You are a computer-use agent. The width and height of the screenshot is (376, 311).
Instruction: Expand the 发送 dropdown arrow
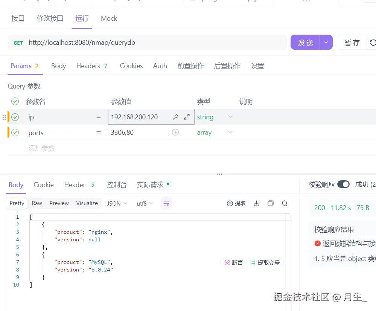326,43
